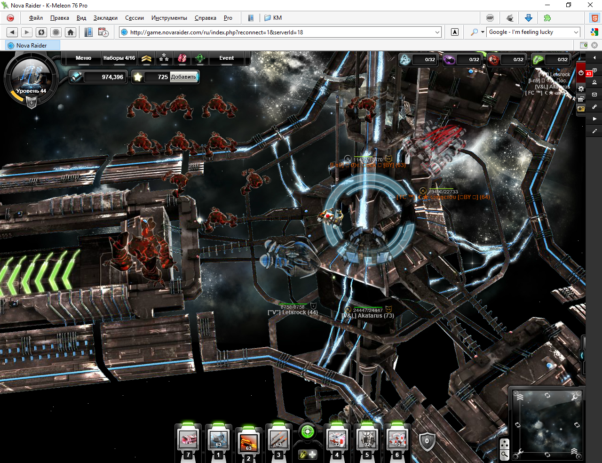
Task: Open the mail envelope icon
Action: coord(594,95)
